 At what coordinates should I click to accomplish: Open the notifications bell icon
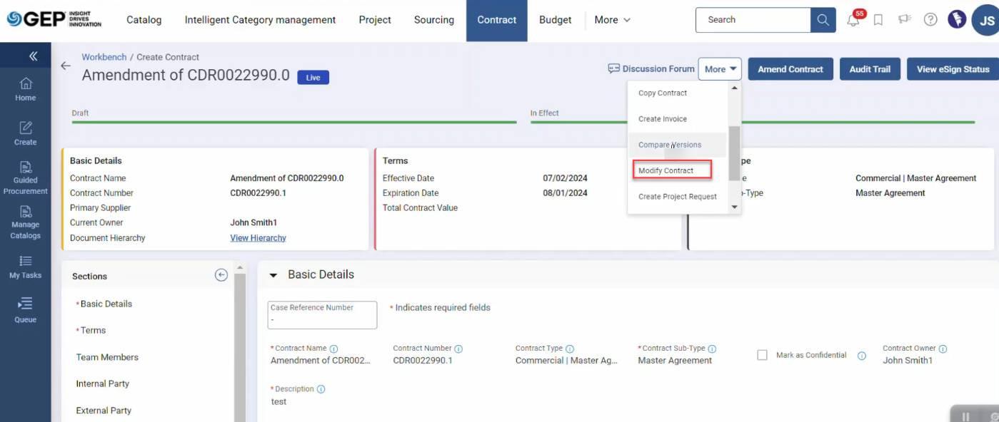[853, 21]
